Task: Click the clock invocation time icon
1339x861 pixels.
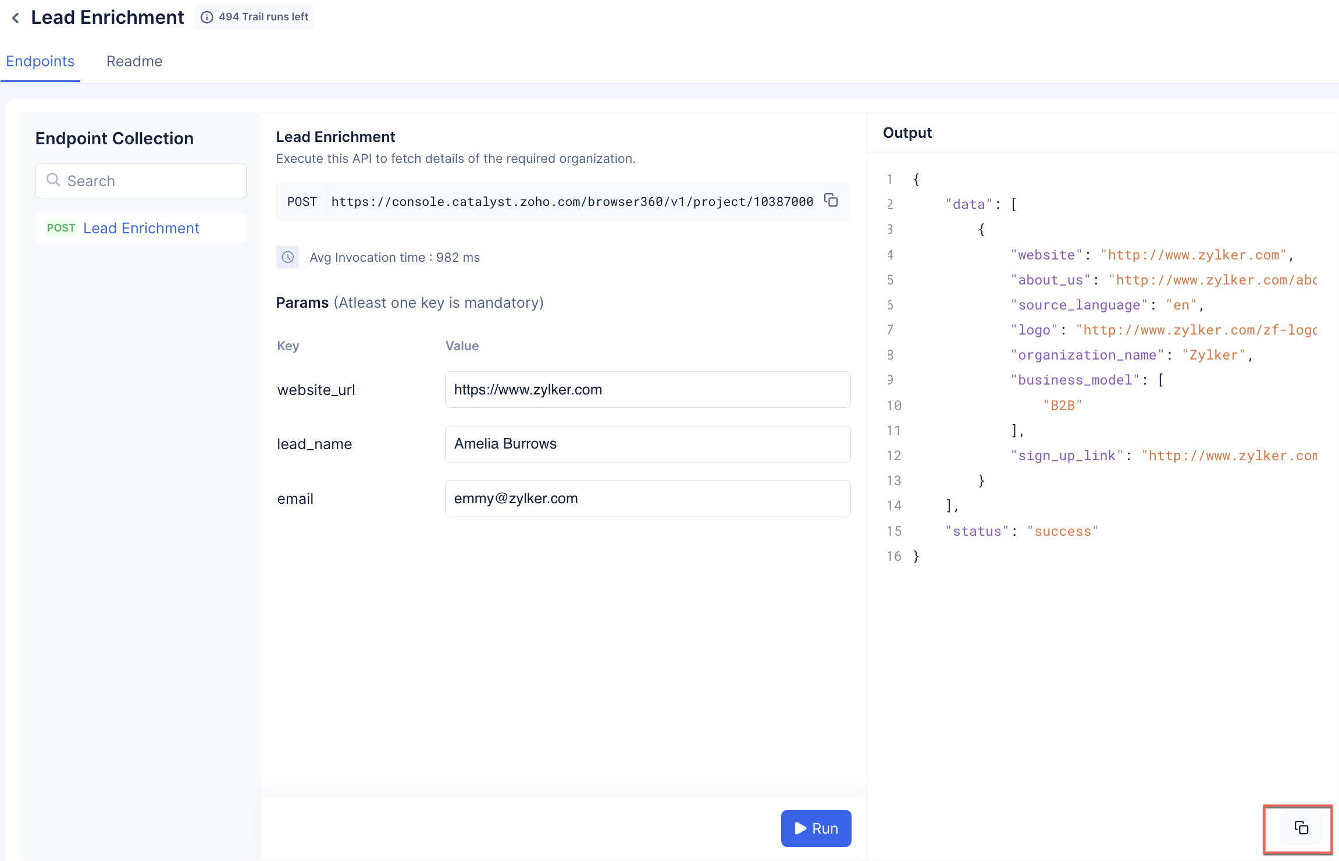Action: 289,257
